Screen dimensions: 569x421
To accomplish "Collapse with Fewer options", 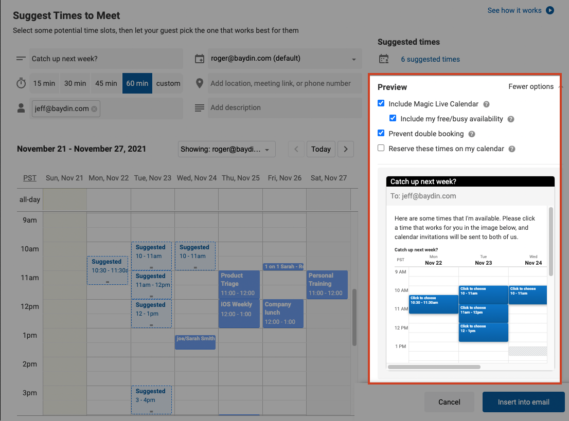I will pyautogui.click(x=531, y=87).
